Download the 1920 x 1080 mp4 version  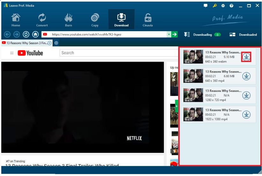246,115
